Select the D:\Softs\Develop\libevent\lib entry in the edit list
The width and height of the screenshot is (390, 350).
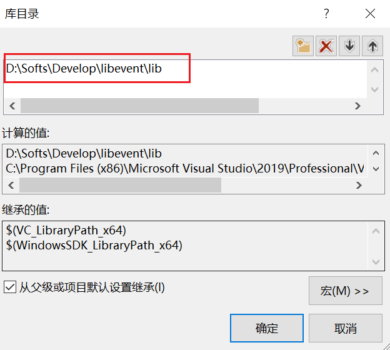pyautogui.click(x=84, y=68)
